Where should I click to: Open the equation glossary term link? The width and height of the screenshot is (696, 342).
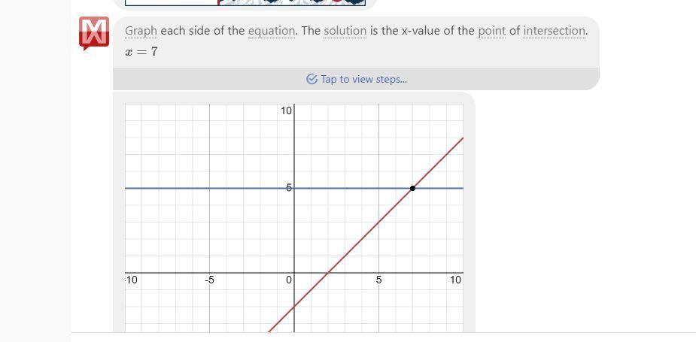pyautogui.click(x=272, y=31)
